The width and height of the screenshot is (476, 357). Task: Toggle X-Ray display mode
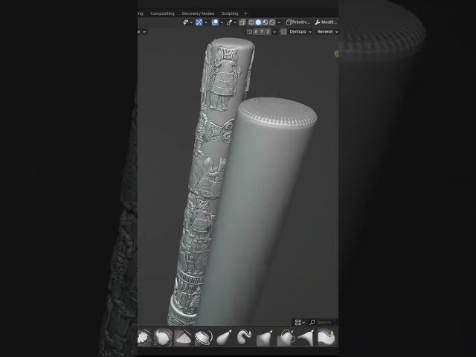click(242, 22)
